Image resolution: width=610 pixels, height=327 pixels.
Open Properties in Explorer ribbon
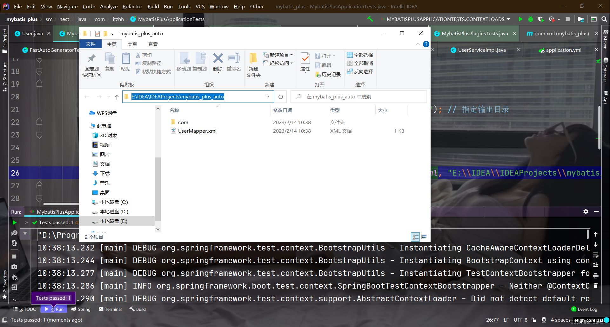pyautogui.click(x=305, y=62)
